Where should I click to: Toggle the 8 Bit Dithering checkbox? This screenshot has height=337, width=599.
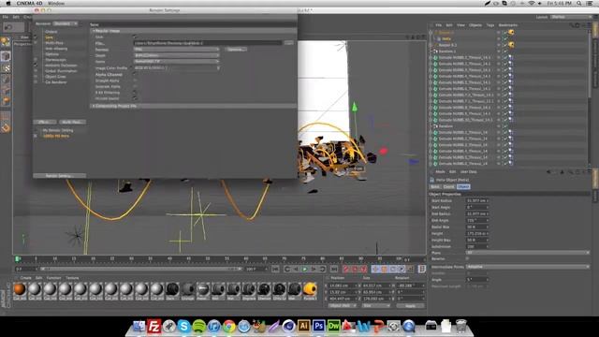(x=135, y=93)
